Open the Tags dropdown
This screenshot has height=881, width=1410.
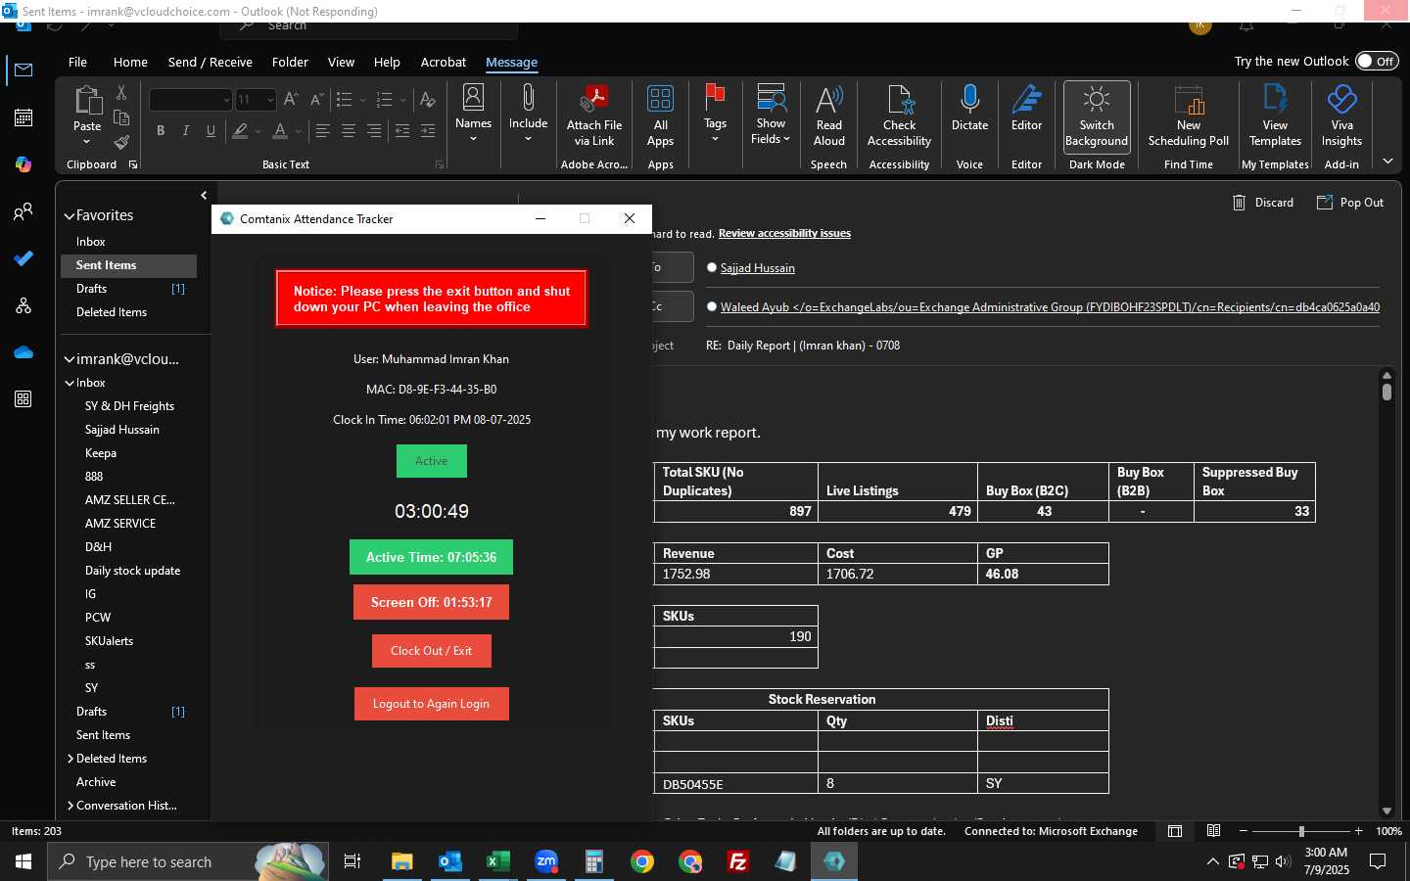(715, 114)
